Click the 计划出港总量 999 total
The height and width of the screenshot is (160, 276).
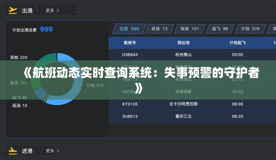coord(33,29)
